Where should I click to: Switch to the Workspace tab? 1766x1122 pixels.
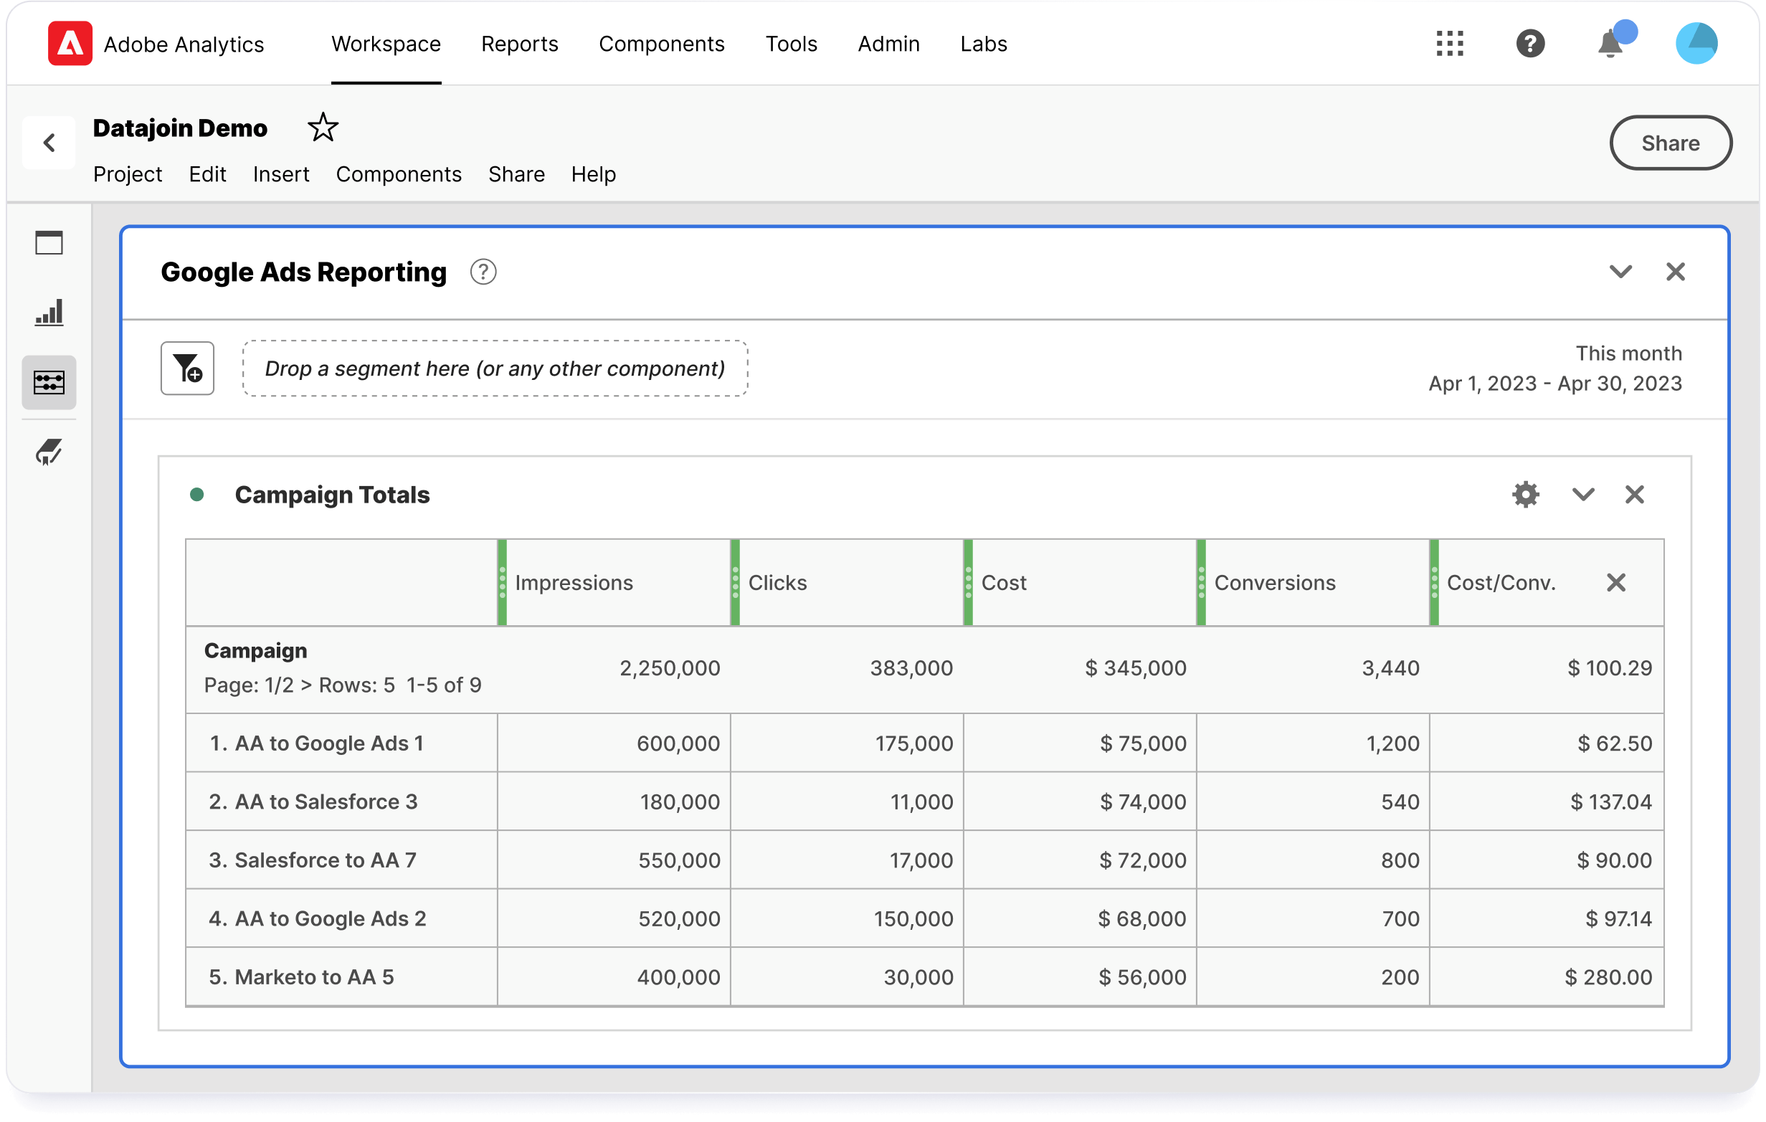coord(386,44)
